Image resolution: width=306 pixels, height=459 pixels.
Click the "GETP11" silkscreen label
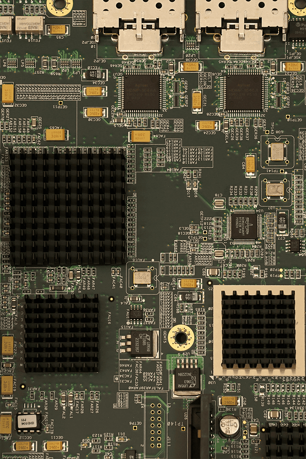tap(60, 107)
